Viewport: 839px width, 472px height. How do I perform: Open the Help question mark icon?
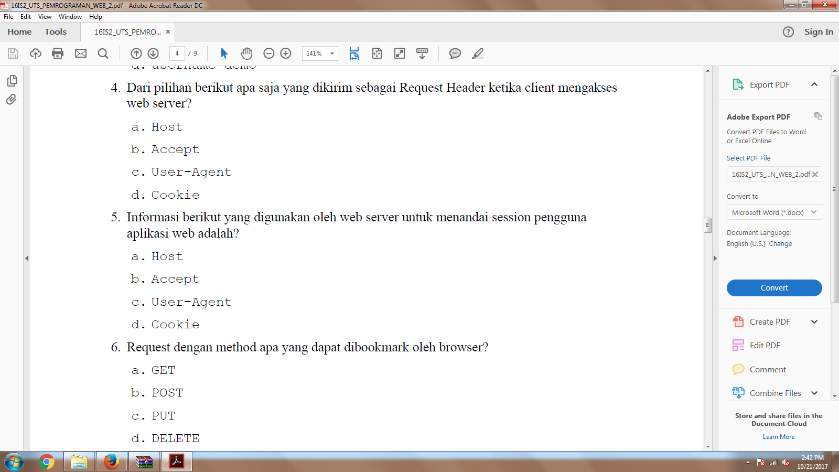tap(788, 32)
